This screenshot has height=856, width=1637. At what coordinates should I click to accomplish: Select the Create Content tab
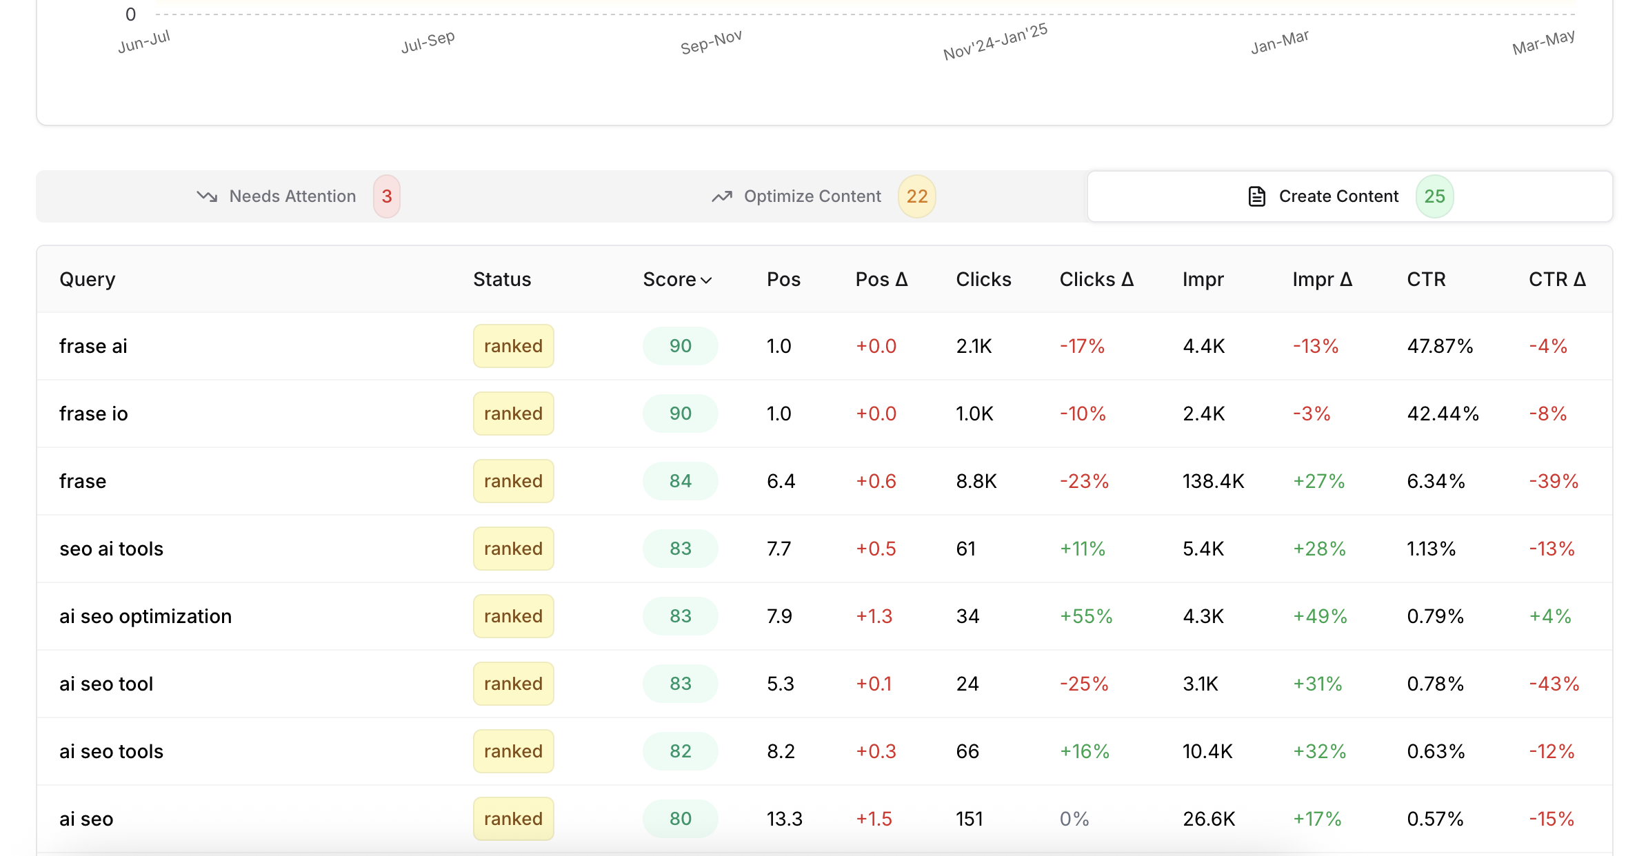1350,196
